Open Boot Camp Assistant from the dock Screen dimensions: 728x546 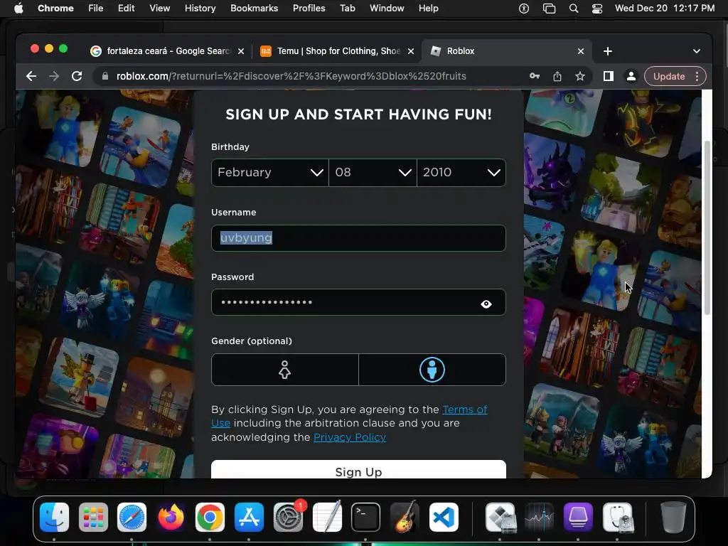pos(500,517)
